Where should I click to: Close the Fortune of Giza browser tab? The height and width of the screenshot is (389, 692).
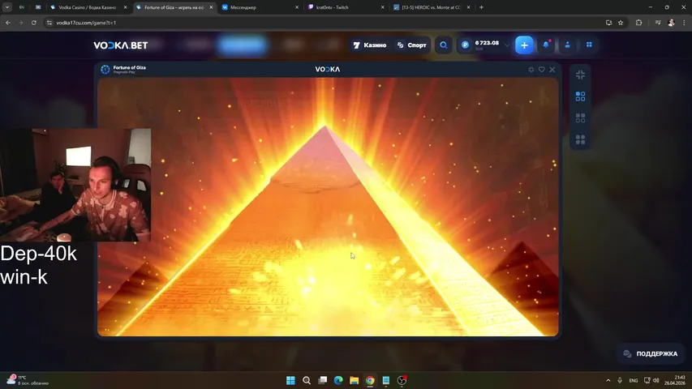coord(211,7)
